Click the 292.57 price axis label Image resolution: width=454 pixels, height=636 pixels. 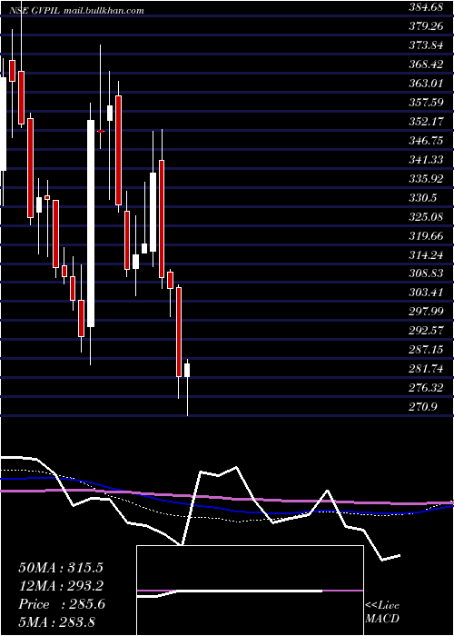coord(427,331)
